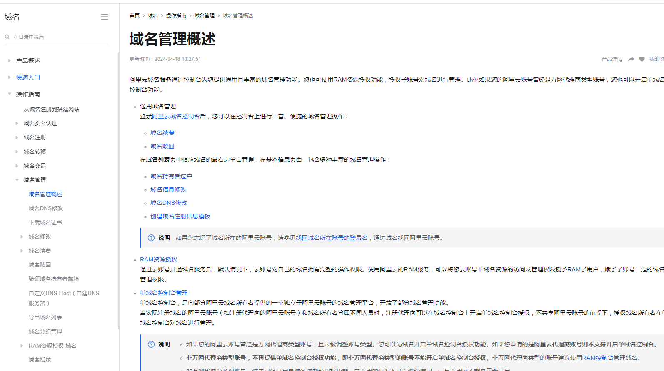Open RAM资源授权 heading link
The width and height of the screenshot is (664, 371).
click(x=159, y=259)
